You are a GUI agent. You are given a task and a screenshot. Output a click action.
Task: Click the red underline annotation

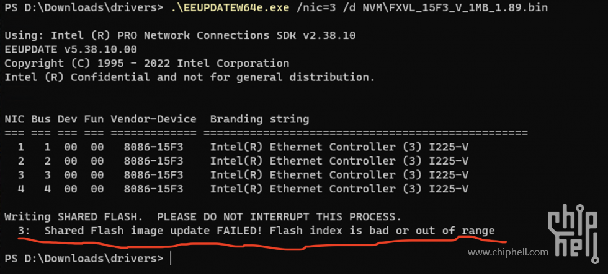[262, 242]
